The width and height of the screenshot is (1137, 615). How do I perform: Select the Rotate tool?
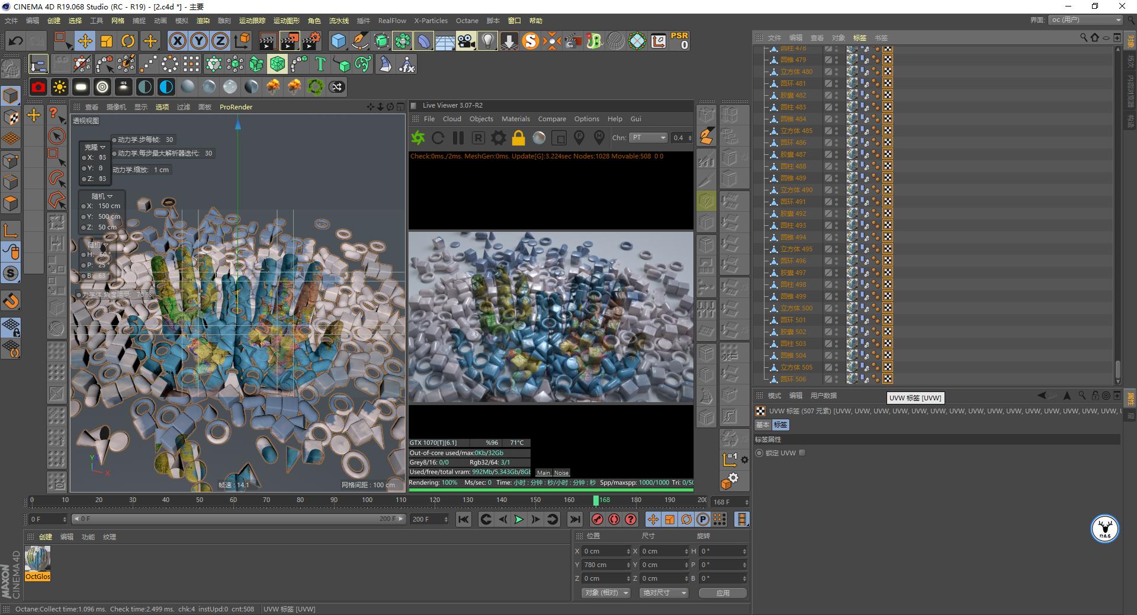(x=128, y=41)
